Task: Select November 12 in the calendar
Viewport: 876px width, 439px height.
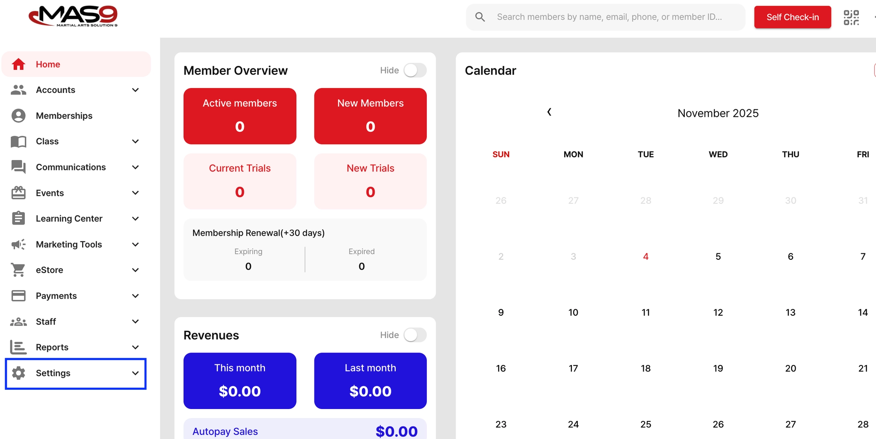Action: coord(718,312)
